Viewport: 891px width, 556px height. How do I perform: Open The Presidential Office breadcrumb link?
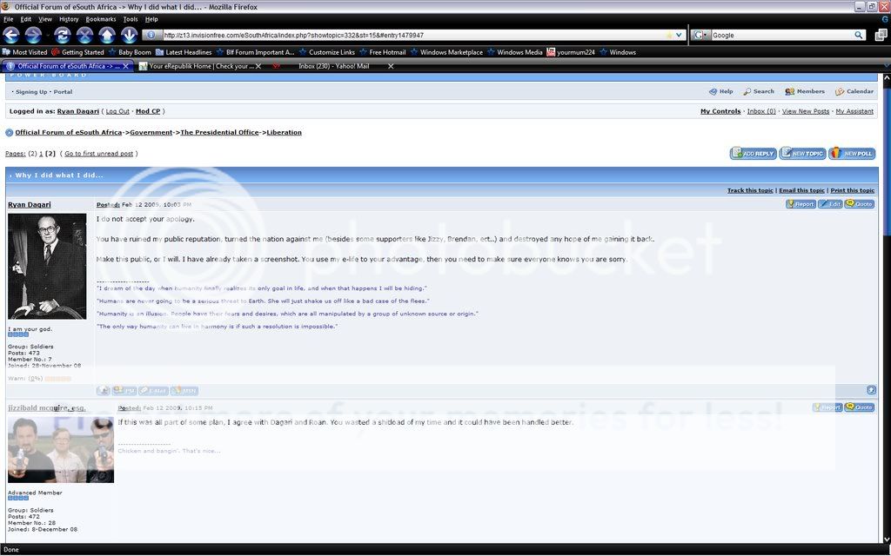[219, 133]
